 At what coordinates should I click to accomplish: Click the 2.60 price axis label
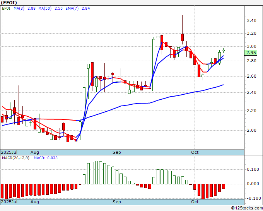[x=252, y=76]
